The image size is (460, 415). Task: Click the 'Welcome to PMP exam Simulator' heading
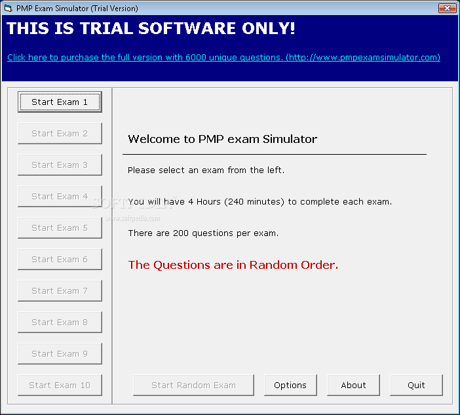point(222,139)
